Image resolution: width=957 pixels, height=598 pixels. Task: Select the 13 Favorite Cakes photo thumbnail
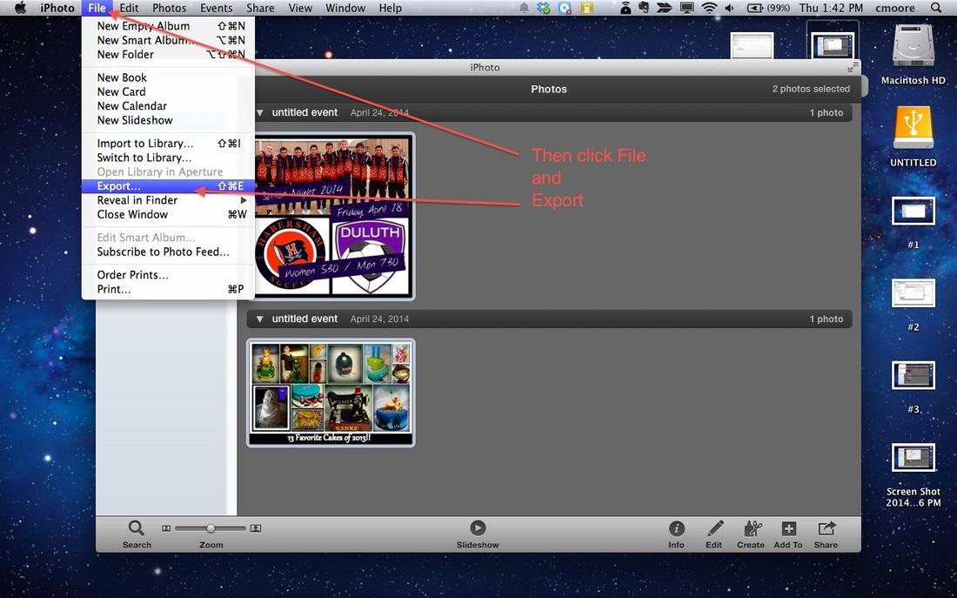[x=331, y=393]
